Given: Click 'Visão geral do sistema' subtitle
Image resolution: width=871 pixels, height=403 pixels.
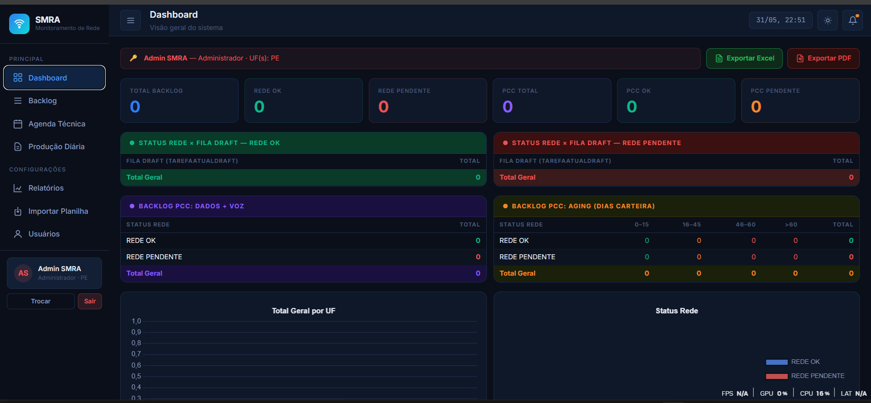Looking at the screenshot, I should 186,28.
